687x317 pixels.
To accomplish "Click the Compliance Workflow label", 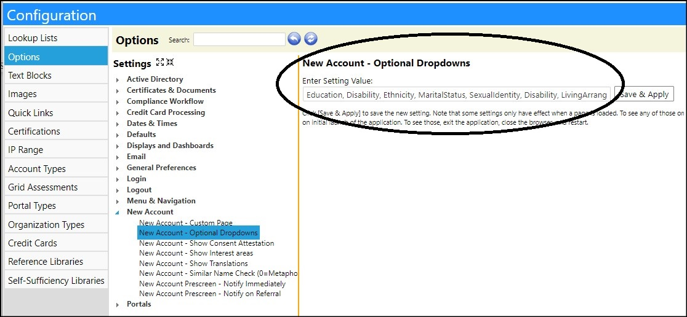I will point(165,101).
